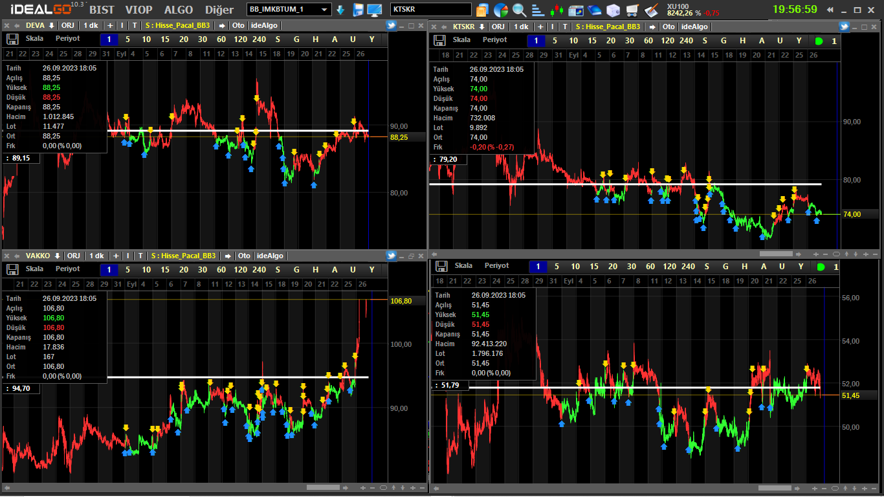This screenshot has height=497, width=884.
Task: Click ideAlgo button in KTSKR chart
Action: 694,27
